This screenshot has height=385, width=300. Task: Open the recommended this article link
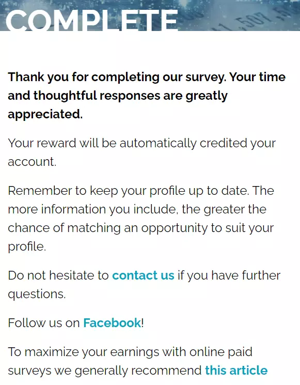(x=236, y=370)
